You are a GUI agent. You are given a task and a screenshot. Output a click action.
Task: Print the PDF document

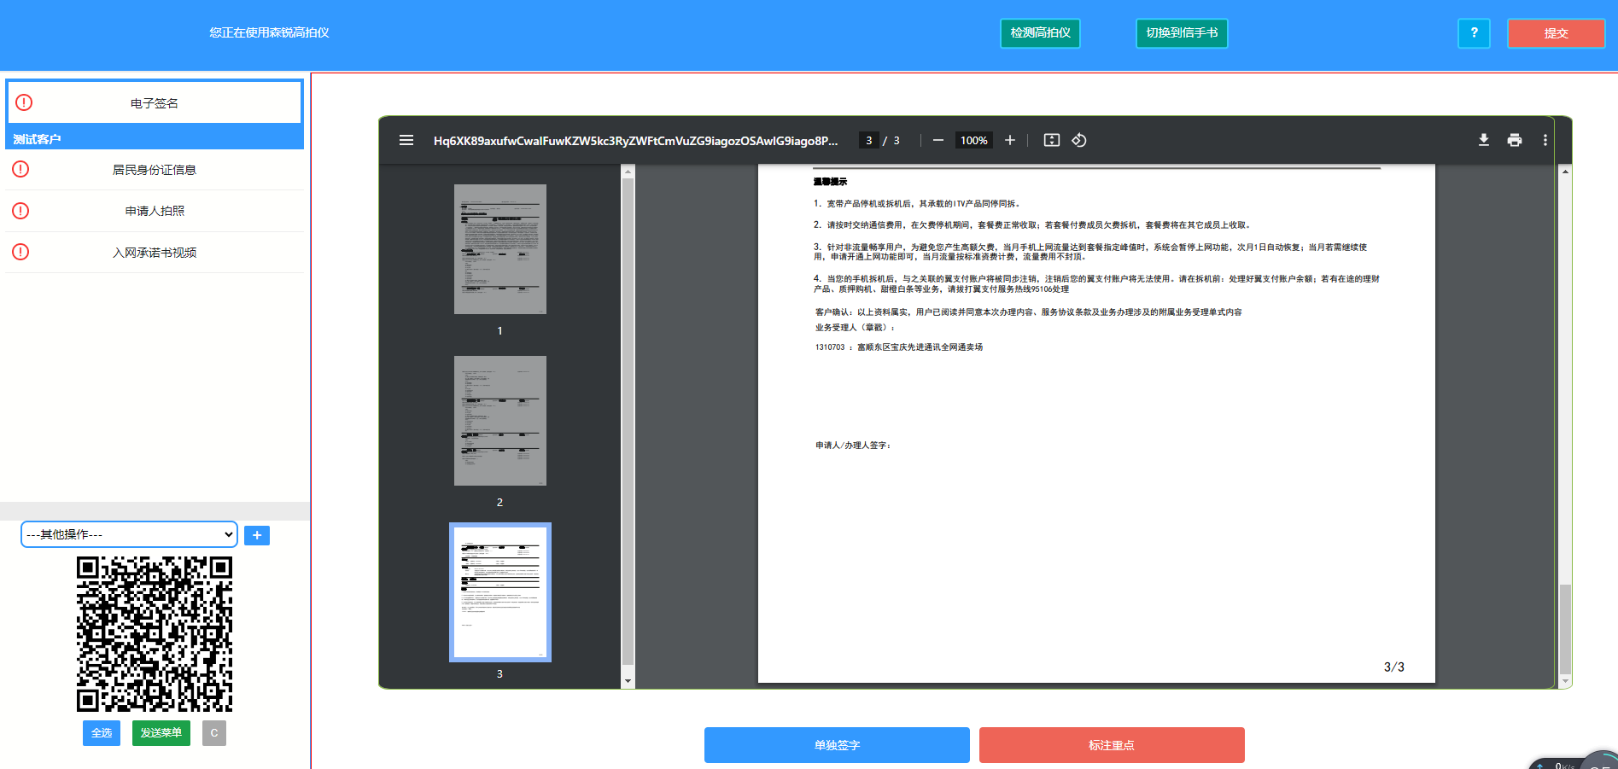point(1515,140)
